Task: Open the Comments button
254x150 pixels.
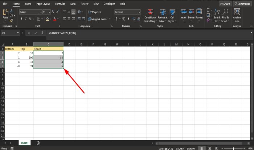Action: (242, 4)
